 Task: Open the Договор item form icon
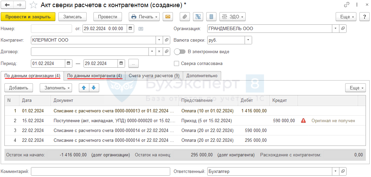click(166, 51)
